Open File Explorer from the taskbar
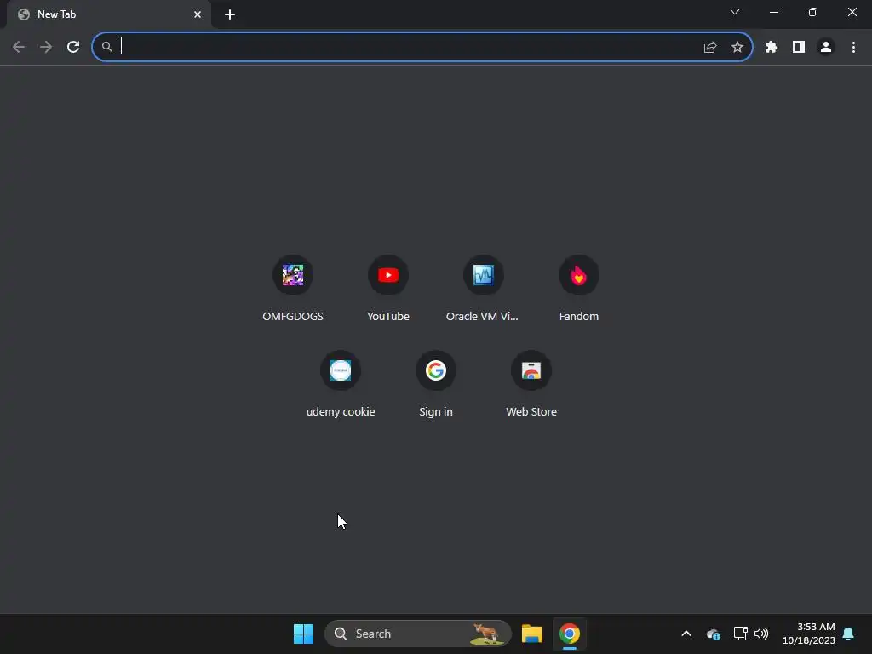 point(531,634)
